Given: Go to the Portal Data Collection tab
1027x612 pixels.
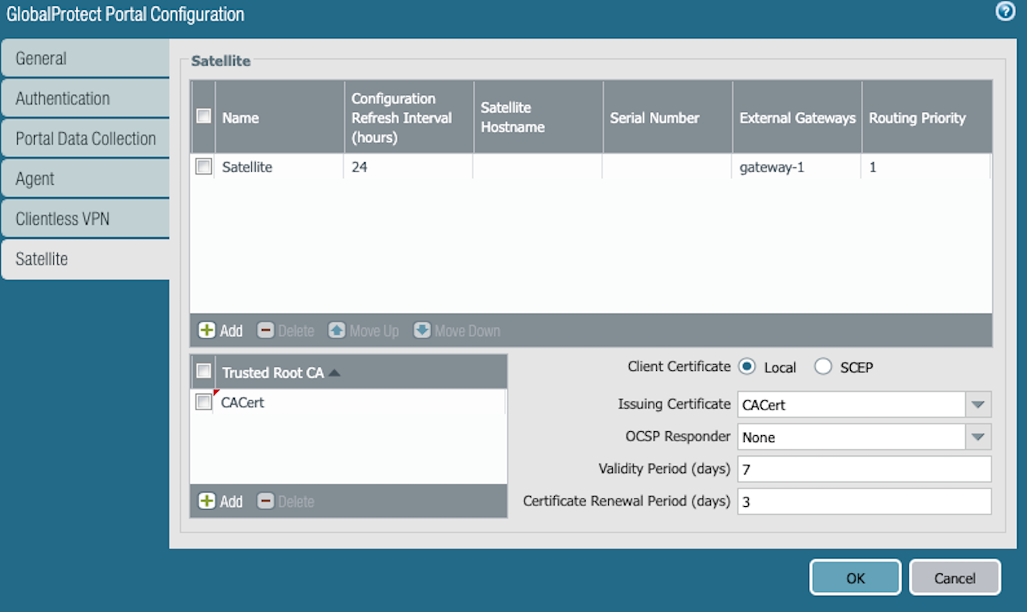Looking at the screenshot, I should [85, 139].
